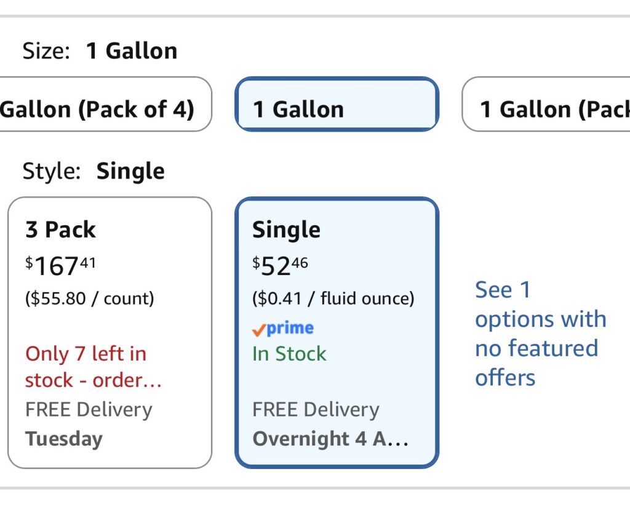630x512 pixels.
Task: Click the $0.41 / fluid ounce unit price
Action: tap(333, 298)
